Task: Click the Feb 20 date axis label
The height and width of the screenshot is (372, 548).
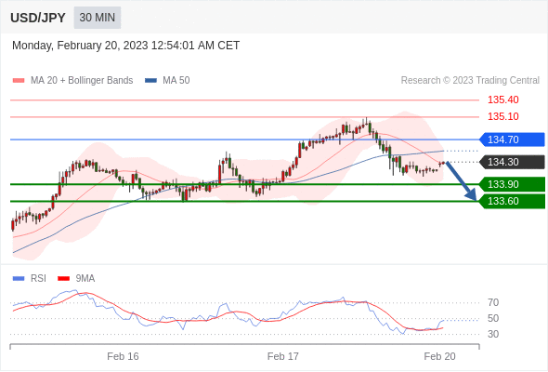Action: click(439, 356)
